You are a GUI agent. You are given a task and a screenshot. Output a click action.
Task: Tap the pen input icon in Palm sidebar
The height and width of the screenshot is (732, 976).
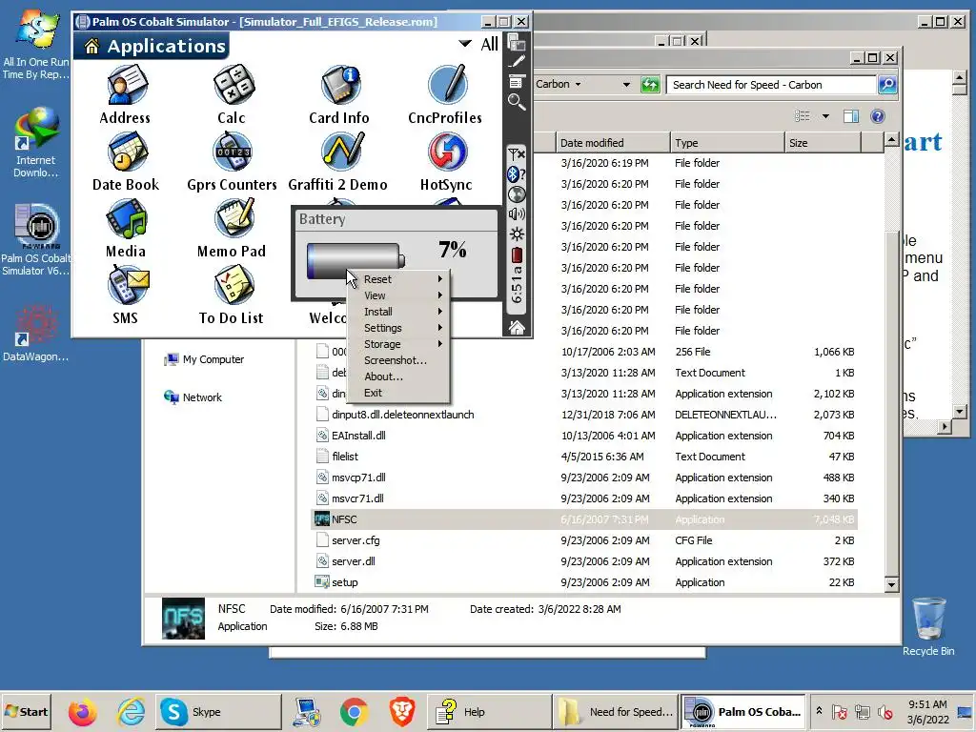516,62
